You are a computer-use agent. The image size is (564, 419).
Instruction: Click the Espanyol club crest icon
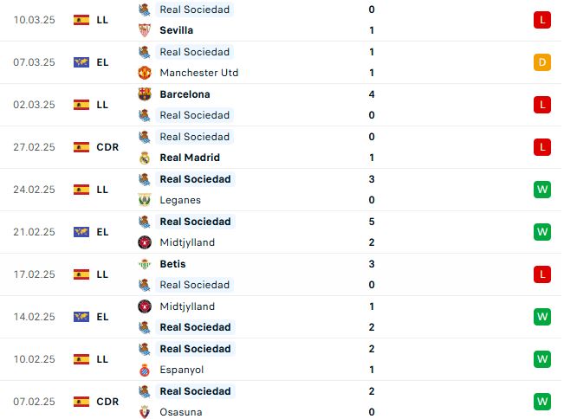[x=145, y=370]
